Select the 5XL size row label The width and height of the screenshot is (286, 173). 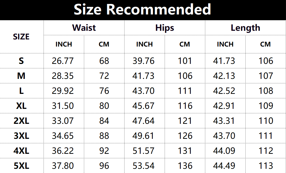(21, 166)
